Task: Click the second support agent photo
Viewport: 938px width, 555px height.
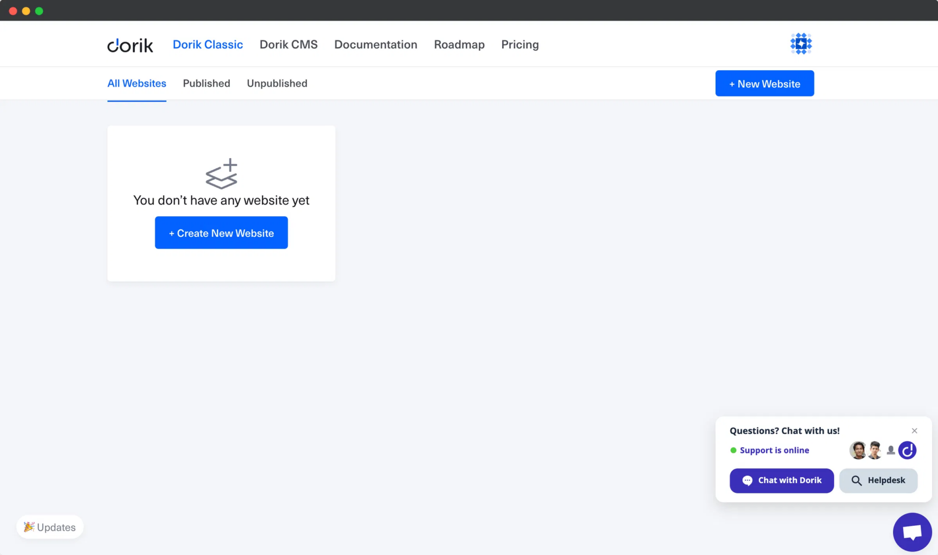Action: tap(874, 450)
